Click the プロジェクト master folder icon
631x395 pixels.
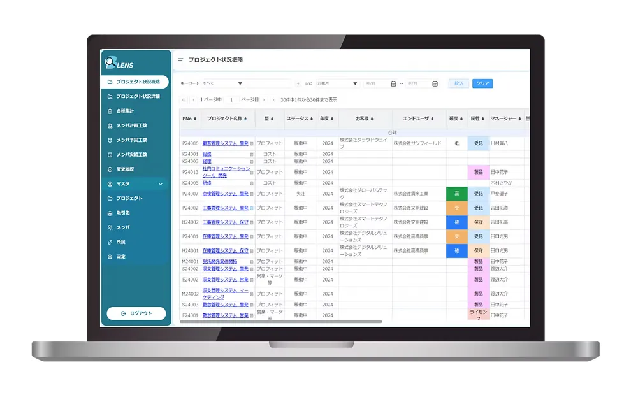pos(110,198)
